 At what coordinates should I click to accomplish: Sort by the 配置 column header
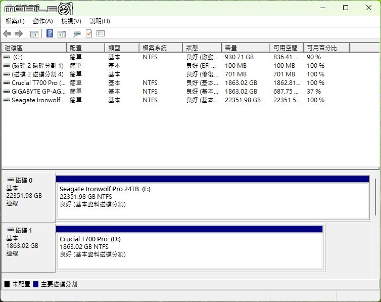click(86, 48)
